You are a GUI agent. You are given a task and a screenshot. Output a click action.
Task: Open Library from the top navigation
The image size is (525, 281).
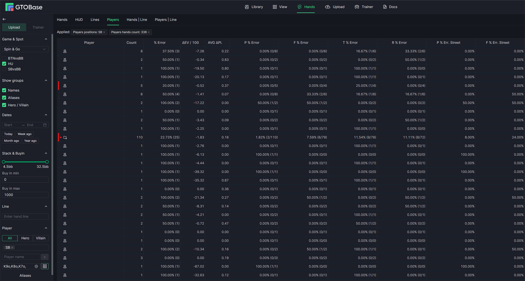coord(254,7)
